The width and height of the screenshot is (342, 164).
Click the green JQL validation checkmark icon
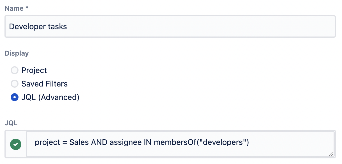[x=16, y=144]
